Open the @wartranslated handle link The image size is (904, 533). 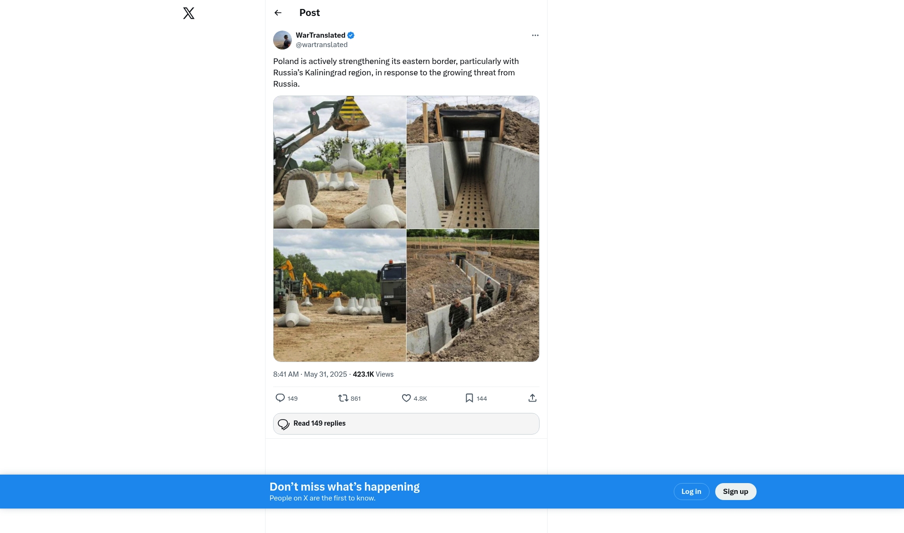322,45
